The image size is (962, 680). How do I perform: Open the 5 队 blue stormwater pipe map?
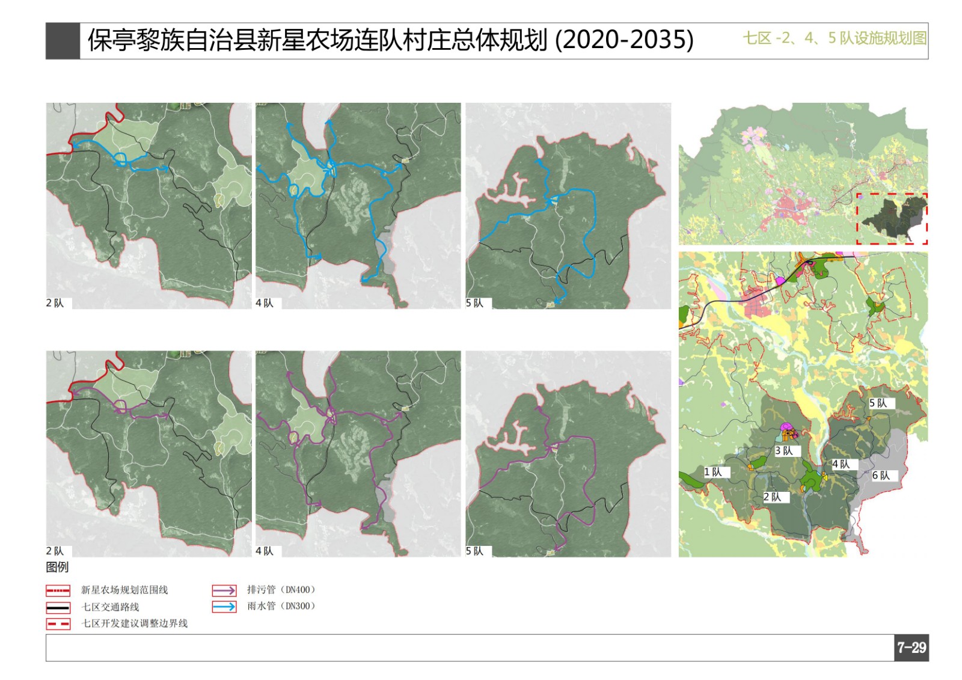click(x=568, y=206)
